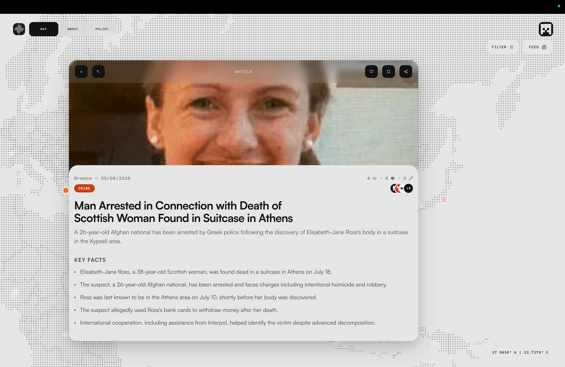The width and height of the screenshot is (565, 367).
Task: Open the FEED panel
Action: 537,47
